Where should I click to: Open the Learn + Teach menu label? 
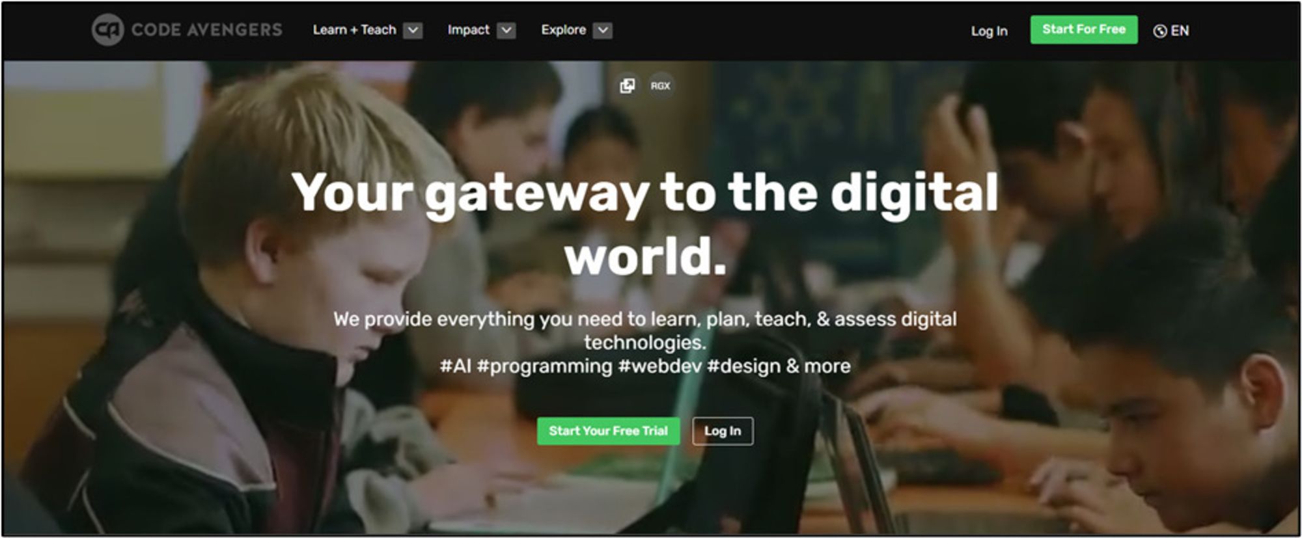354,30
